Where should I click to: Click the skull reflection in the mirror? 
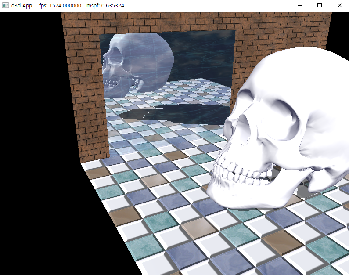137,65
